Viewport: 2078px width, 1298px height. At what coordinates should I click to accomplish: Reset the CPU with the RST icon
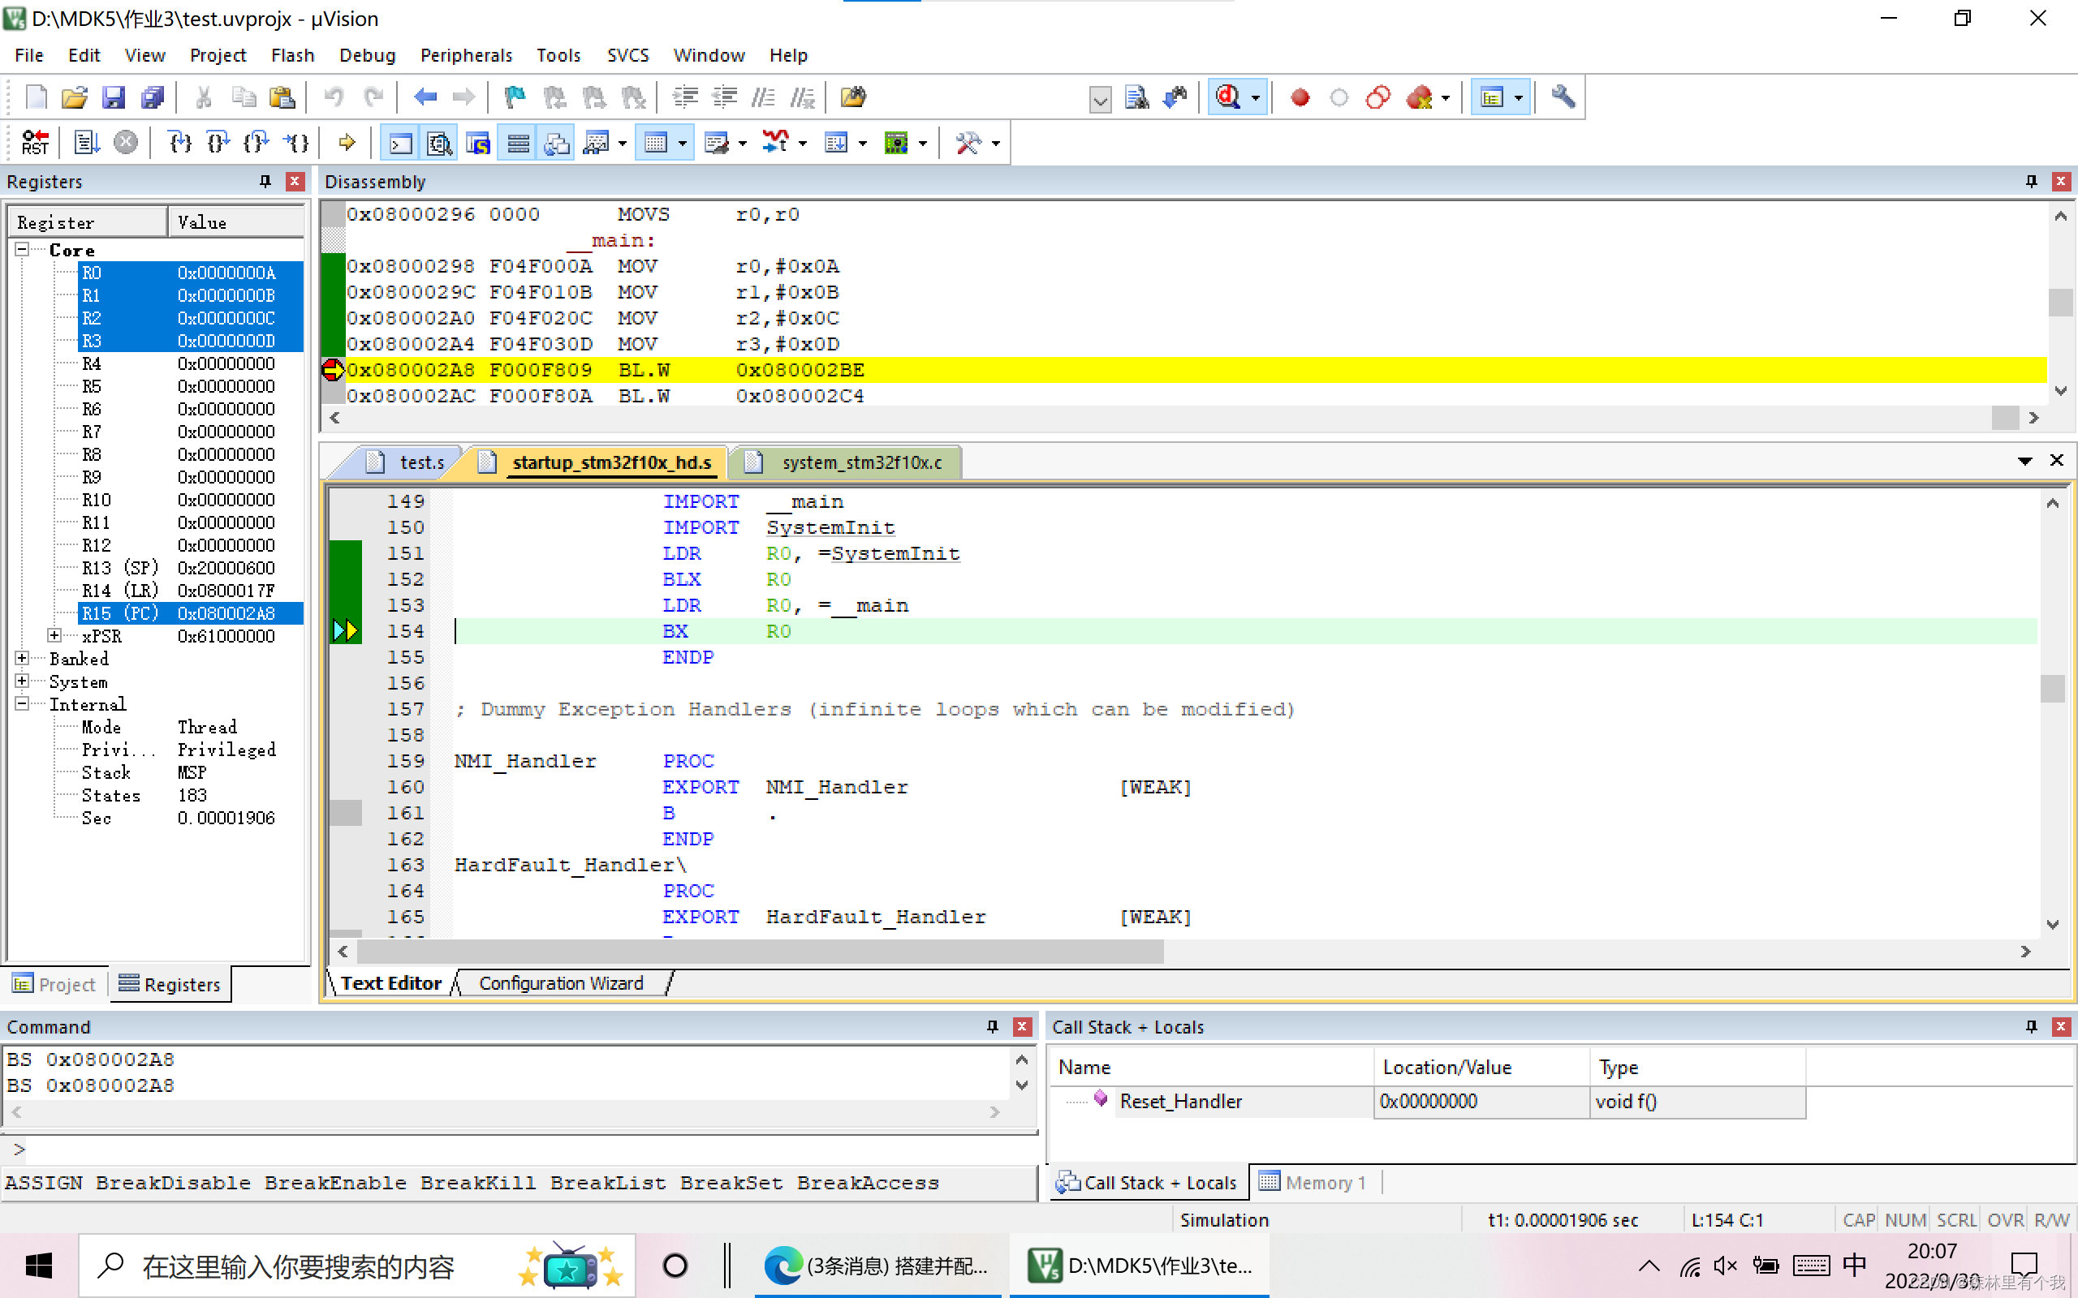click(x=35, y=143)
